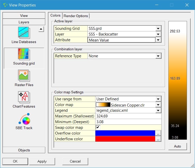Viewport: 195px width, 168px height.
Task: Browse for Underflow color with ellipsis button
Action: [x=158, y=139]
